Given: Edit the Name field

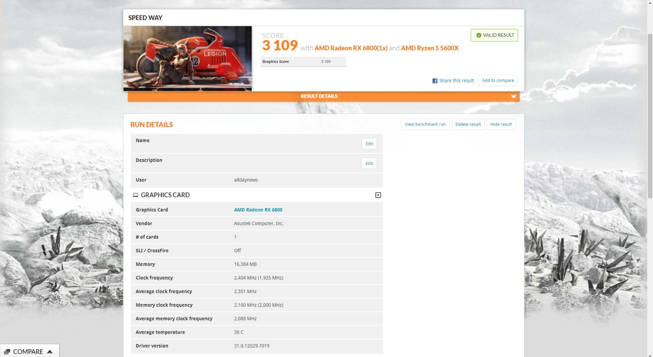Looking at the screenshot, I should click(369, 144).
